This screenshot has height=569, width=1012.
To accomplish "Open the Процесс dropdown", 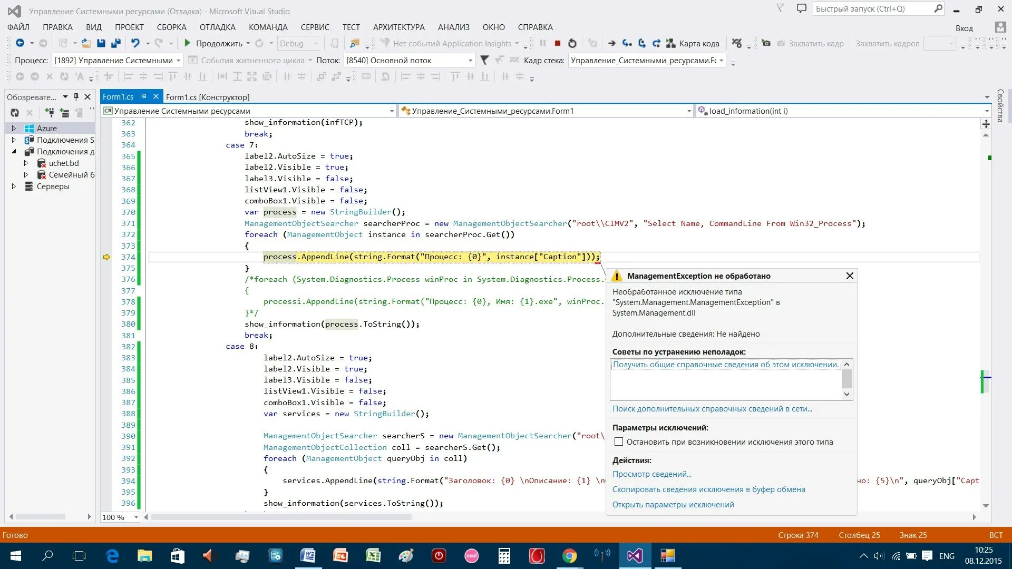I will (178, 61).
